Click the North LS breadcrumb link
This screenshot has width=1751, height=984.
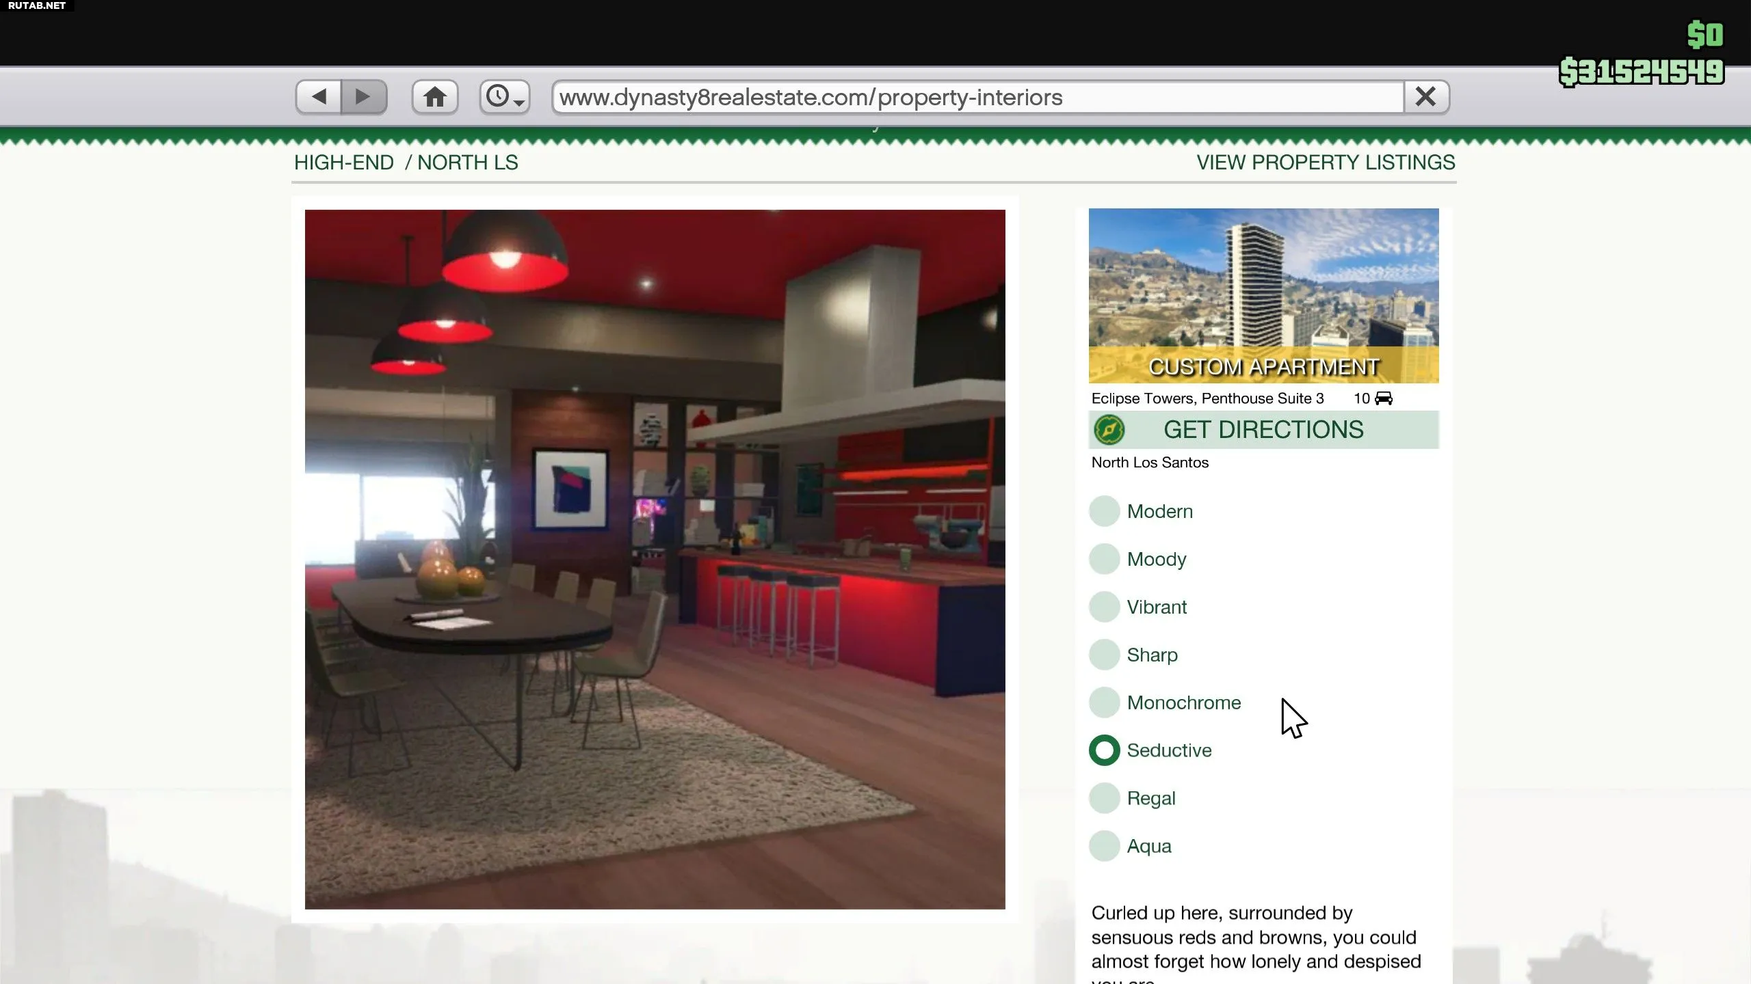click(x=468, y=163)
